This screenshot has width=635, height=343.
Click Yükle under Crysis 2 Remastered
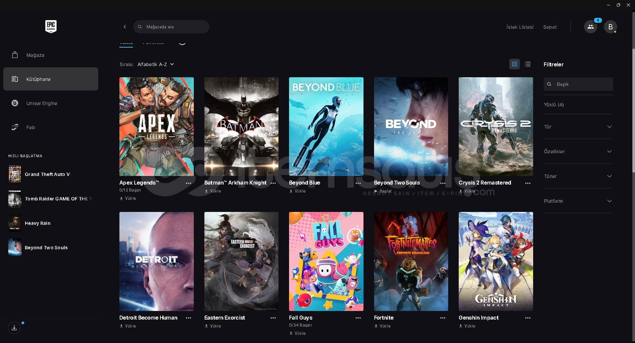(x=467, y=191)
